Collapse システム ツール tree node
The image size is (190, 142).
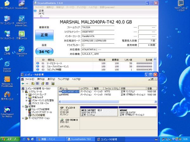tap(23, 92)
